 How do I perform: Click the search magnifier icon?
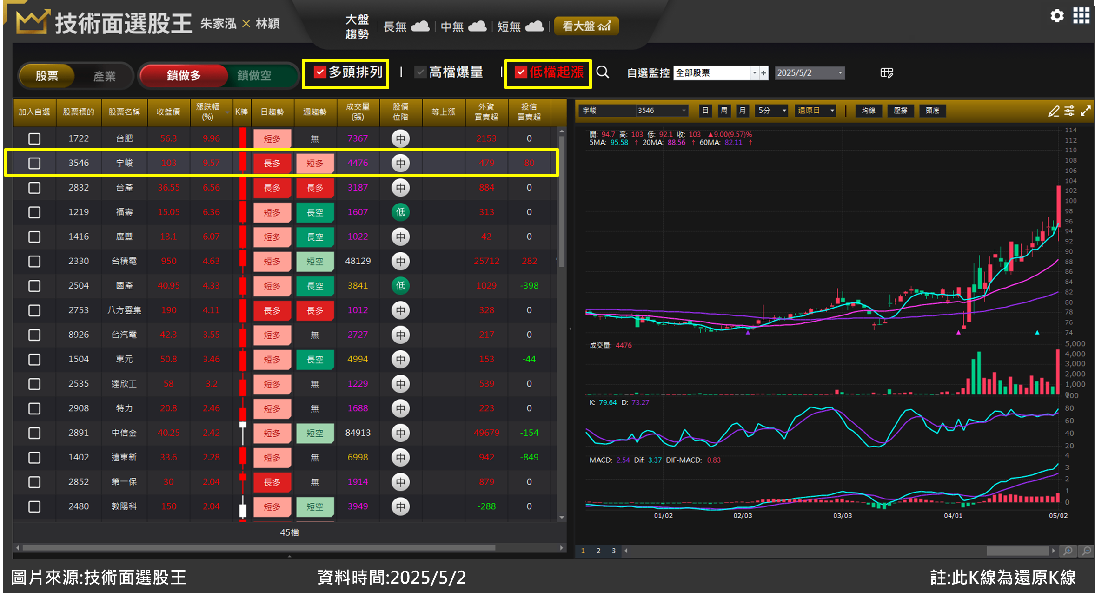603,72
